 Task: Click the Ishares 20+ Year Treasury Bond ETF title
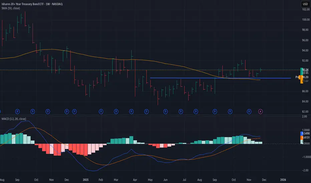32,4
